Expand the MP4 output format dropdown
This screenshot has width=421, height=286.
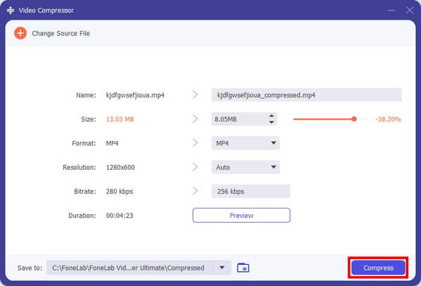(246, 143)
